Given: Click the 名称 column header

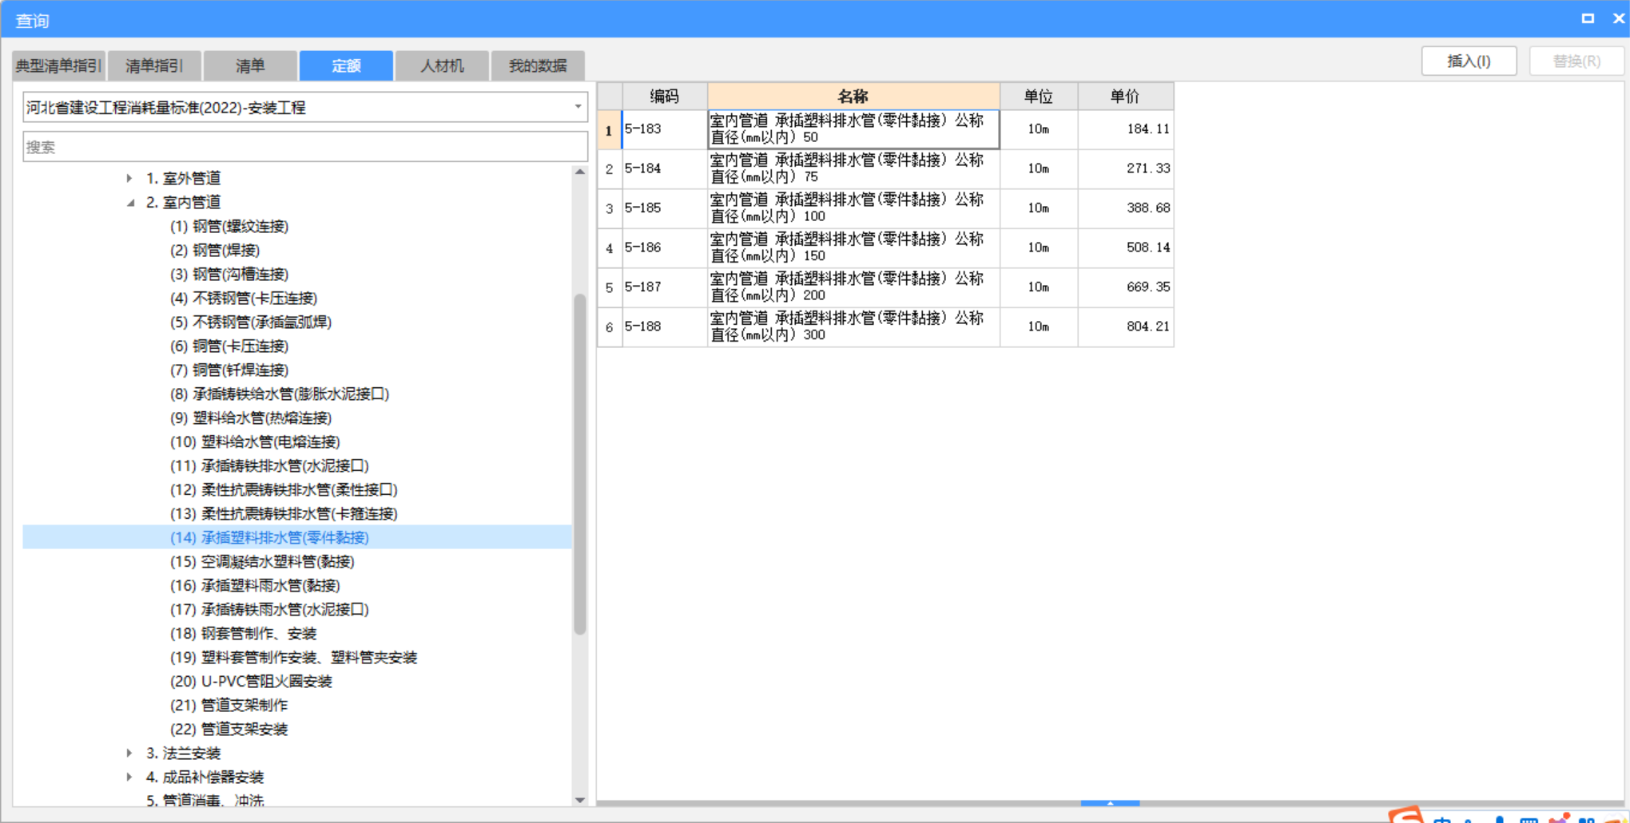Looking at the screenshot, I should [853, 97].
